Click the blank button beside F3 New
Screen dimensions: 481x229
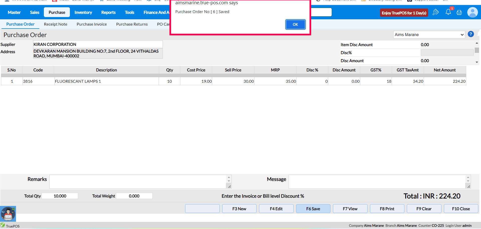click(202, 209)
